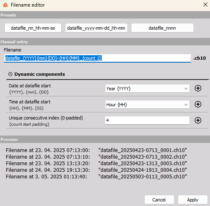The image size is (210, 206).
Task: Click the {HH}, {MM}, {SS} hint text
Action: coord(26,108)
